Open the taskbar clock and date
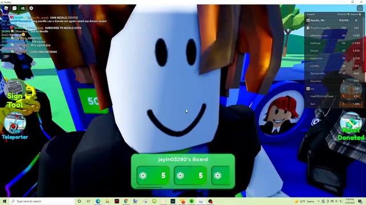Image resolution: width=366 pixels, height=205 pixels. tap(351, 201)
